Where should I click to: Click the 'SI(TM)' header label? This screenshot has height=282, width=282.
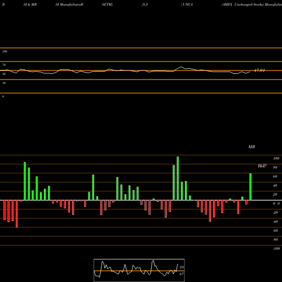tap(107, 5)
